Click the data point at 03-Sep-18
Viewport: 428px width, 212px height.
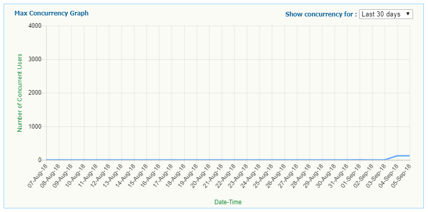(x=385, y=160)
